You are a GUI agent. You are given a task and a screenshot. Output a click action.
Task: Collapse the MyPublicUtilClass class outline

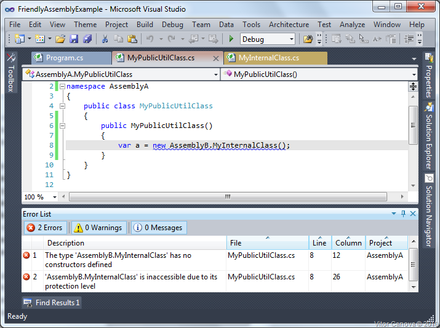coord(63,106)
